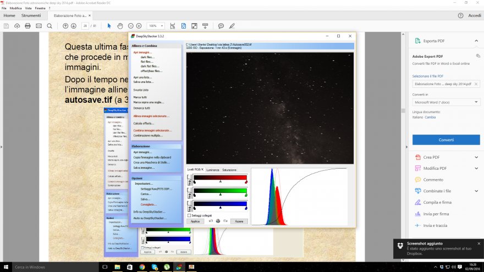Clear the selected PDF file with X
The image size is (484, 272).
[x=476, y=84]
